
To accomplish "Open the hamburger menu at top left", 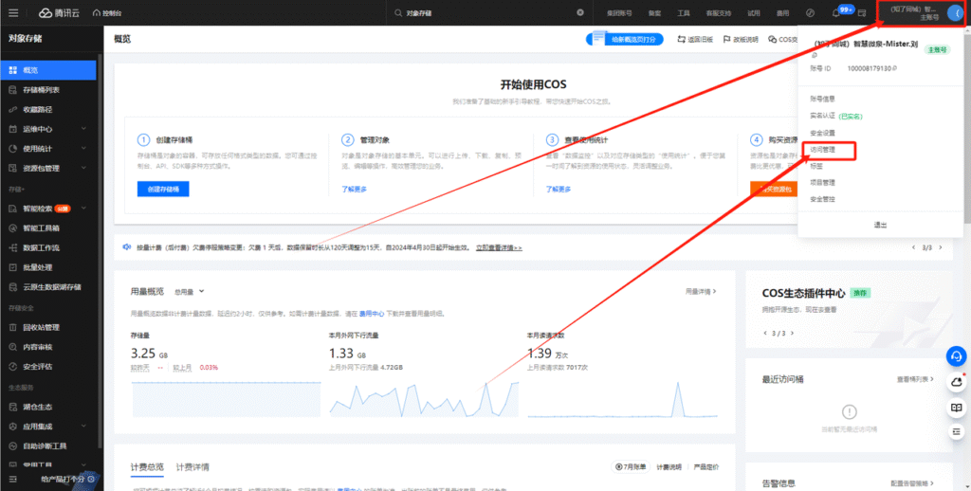I will tap(12, 12).
